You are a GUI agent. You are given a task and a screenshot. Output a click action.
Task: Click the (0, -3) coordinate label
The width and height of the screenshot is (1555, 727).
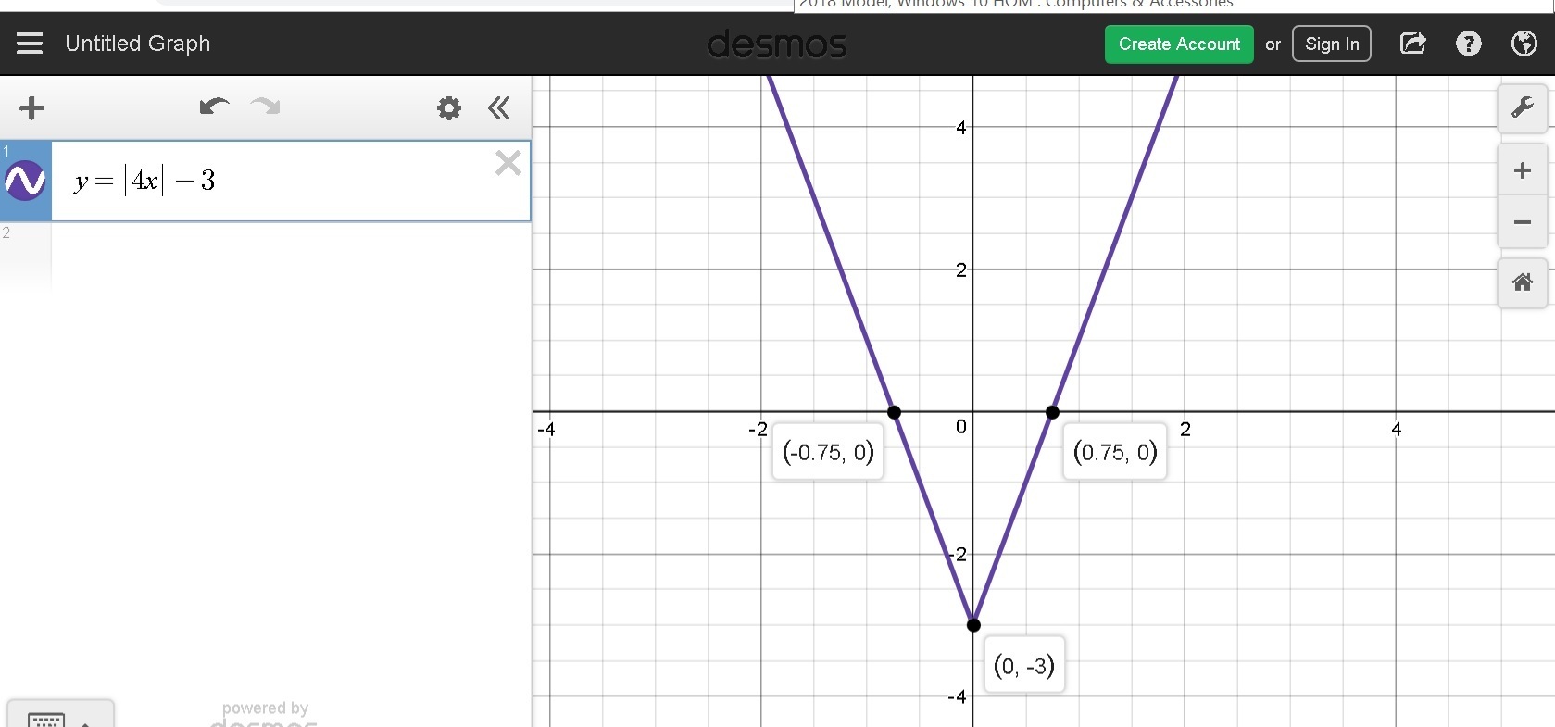click(1024, 665)
